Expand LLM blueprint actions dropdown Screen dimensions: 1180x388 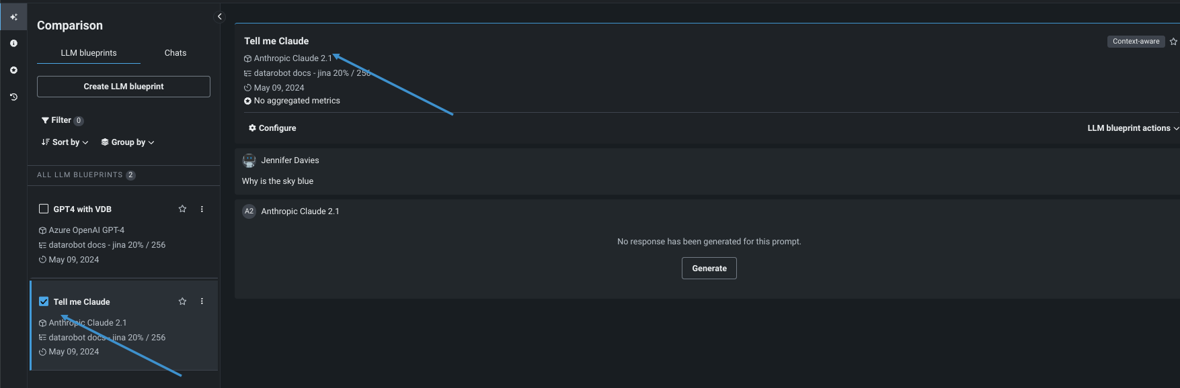coord(1133,128)
